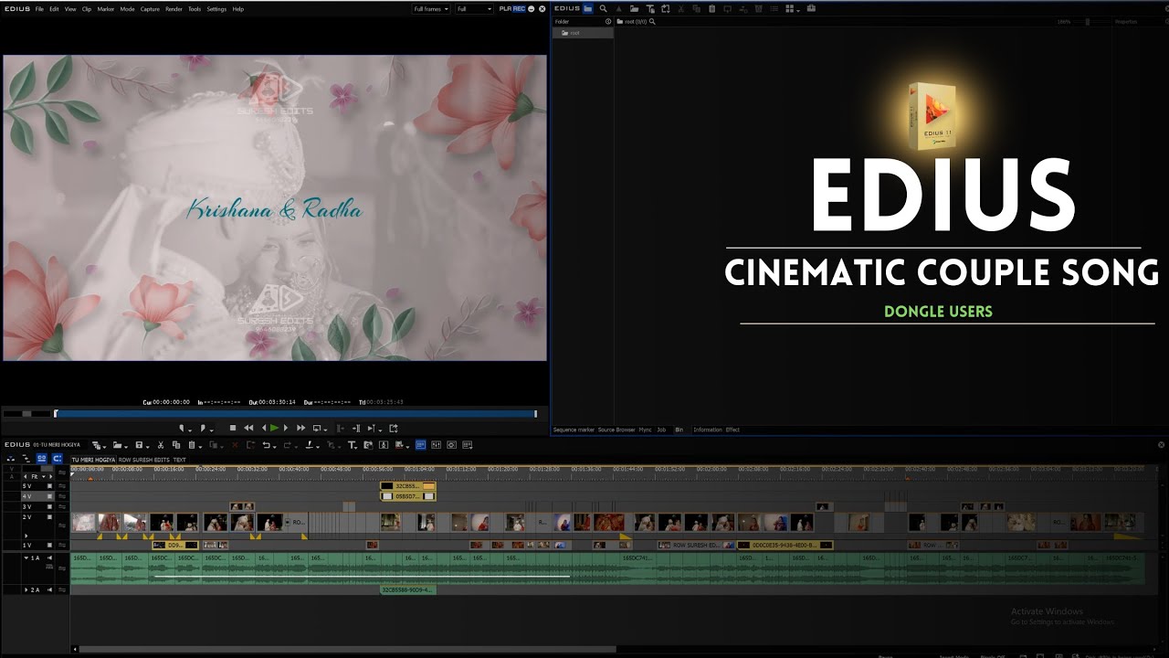Collapse the Folder pane in the bin
Viewport: 1169px width, 658px height.
(608, 21)
